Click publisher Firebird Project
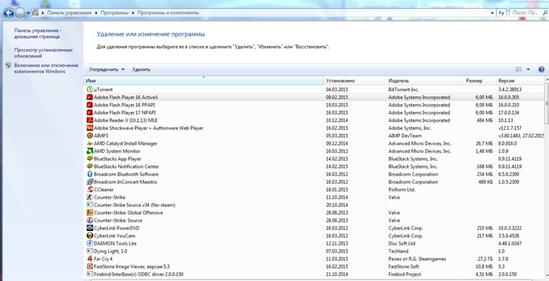Viewport: 549px width, 281px height. coord(404,274)
